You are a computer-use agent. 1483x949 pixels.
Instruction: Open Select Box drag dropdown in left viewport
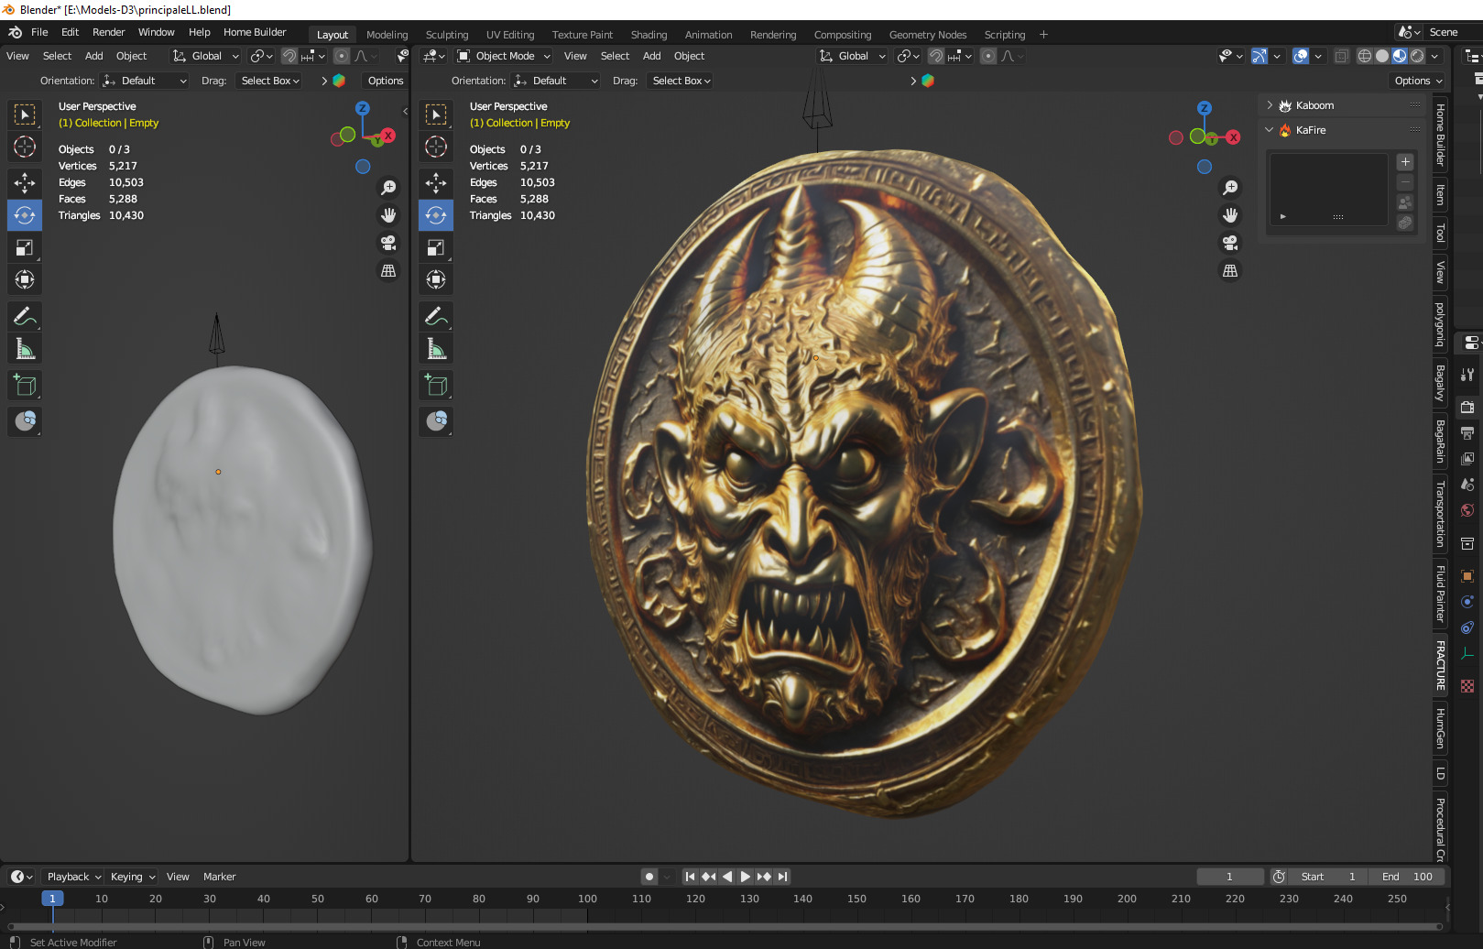270,81
